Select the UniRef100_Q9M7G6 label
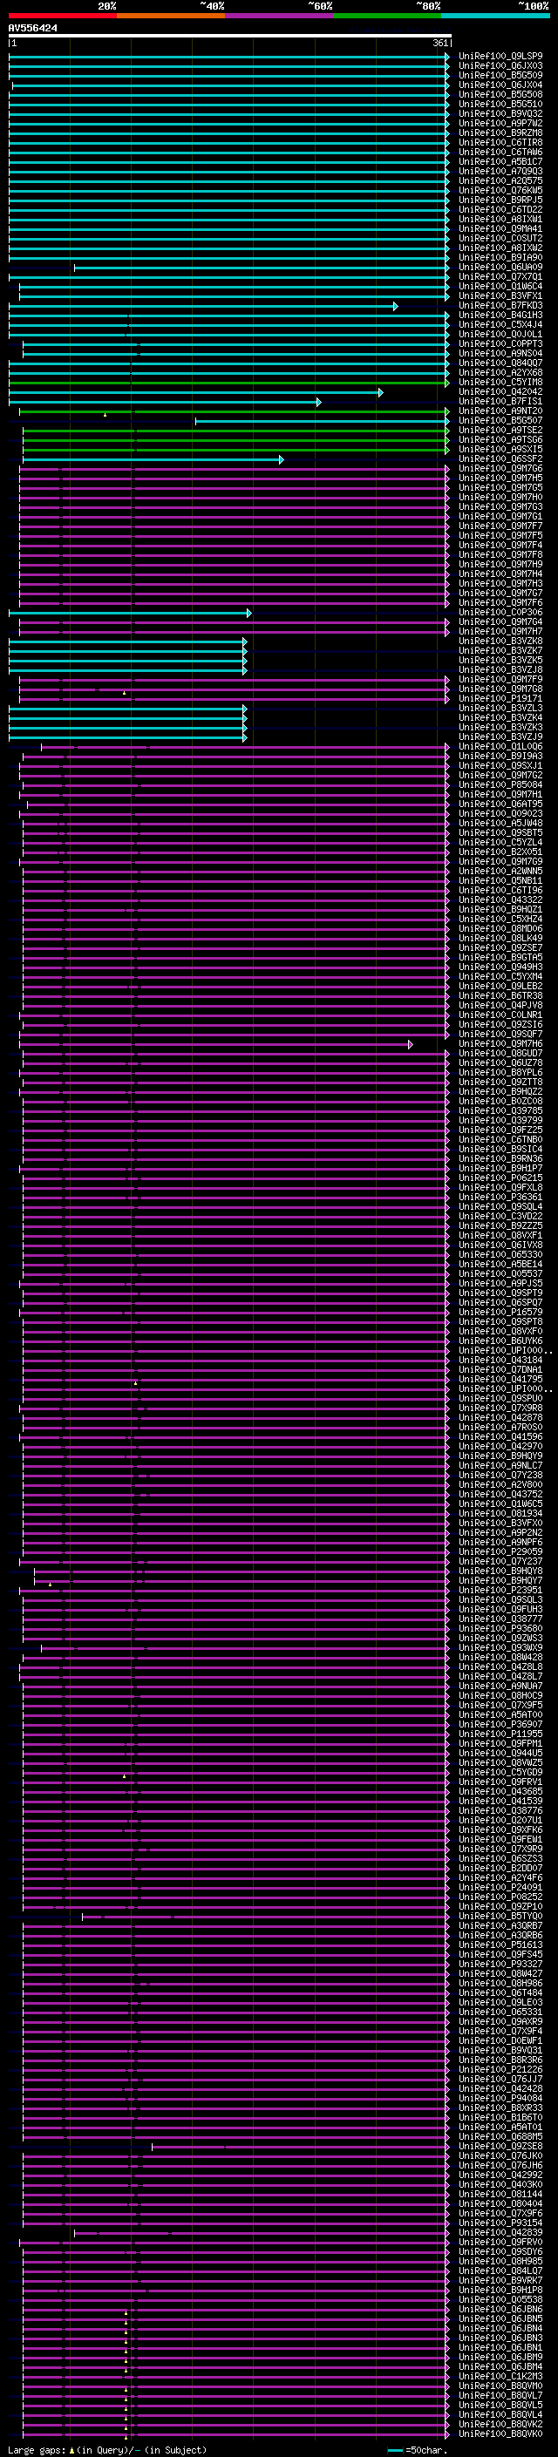The height and width of the screenshot is (2457, 558). [500, 469]
